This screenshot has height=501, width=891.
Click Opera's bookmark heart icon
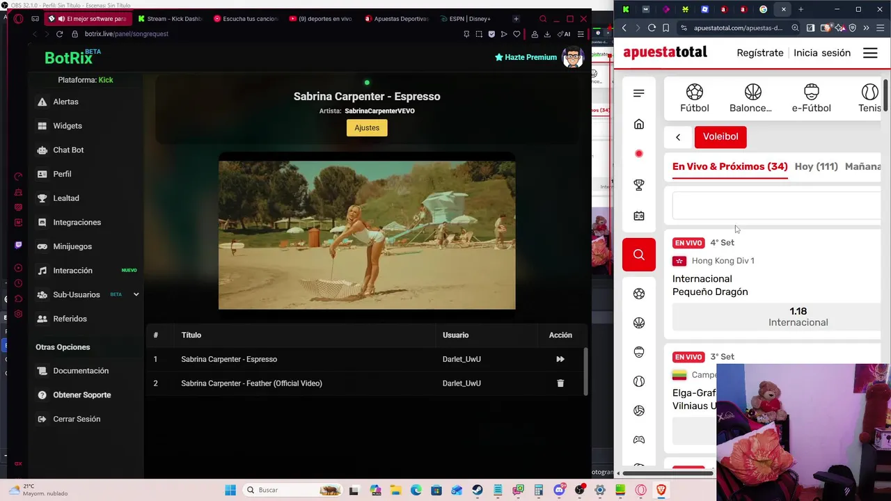[517, 34]
